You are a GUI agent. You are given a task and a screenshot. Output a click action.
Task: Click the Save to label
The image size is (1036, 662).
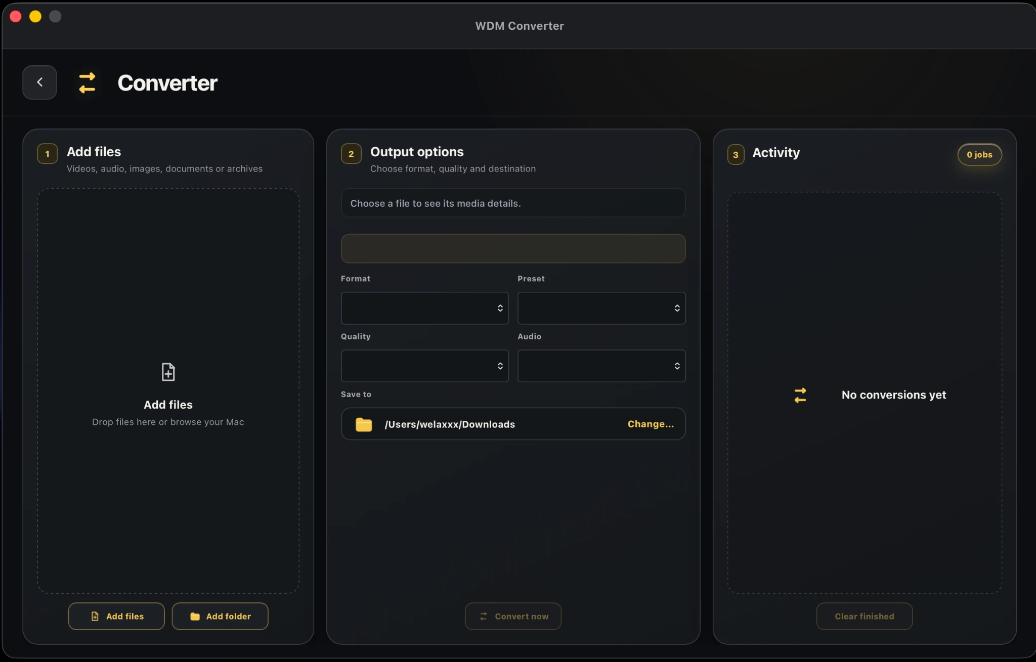click(x=356, y=394)
